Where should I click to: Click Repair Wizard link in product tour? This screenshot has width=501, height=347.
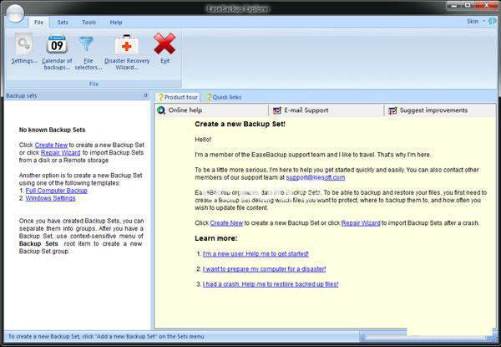click(361, 223)
